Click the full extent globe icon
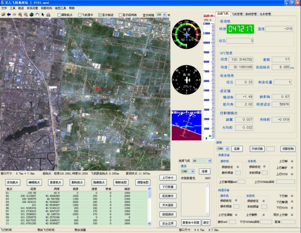The image size is (301, 233). (x=32, y=15)
